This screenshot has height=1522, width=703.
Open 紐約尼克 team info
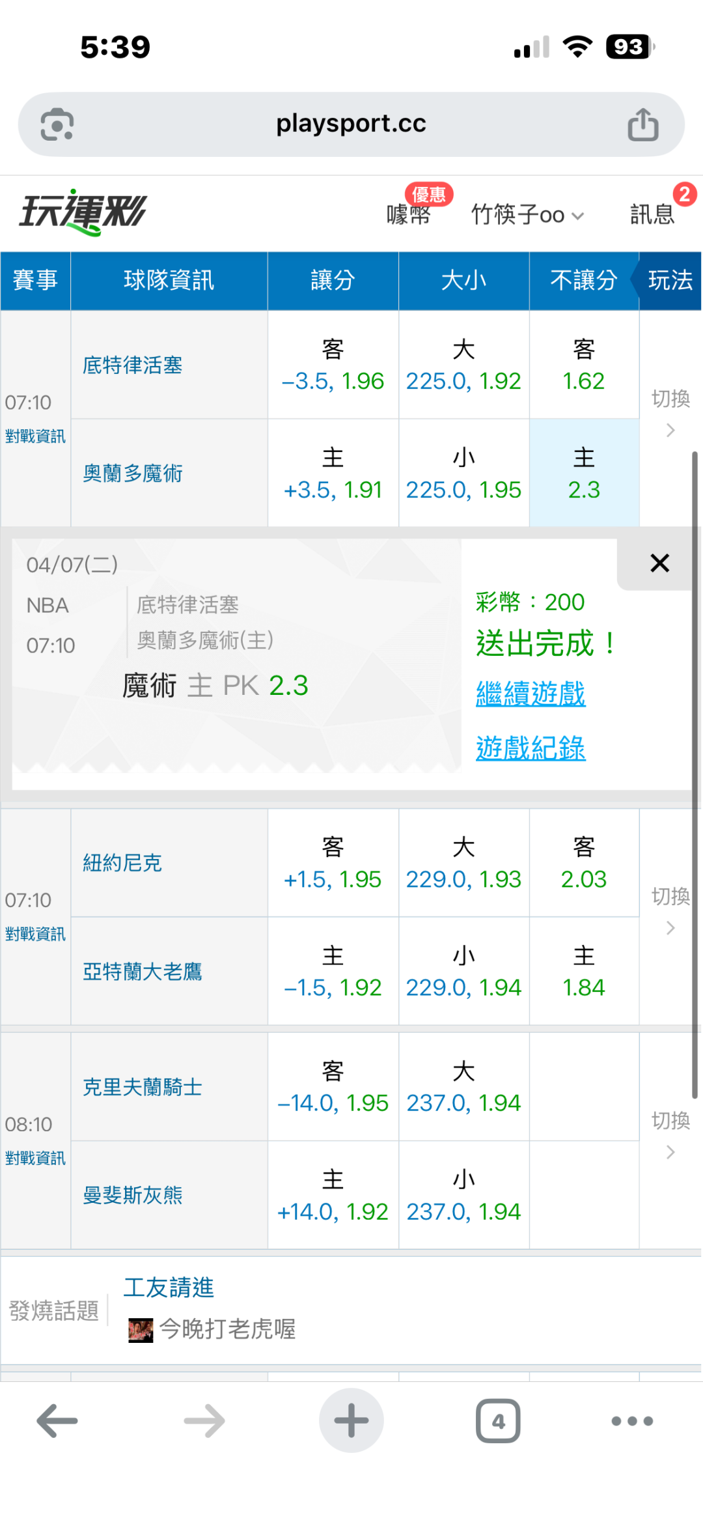click(x=122, y=863)
